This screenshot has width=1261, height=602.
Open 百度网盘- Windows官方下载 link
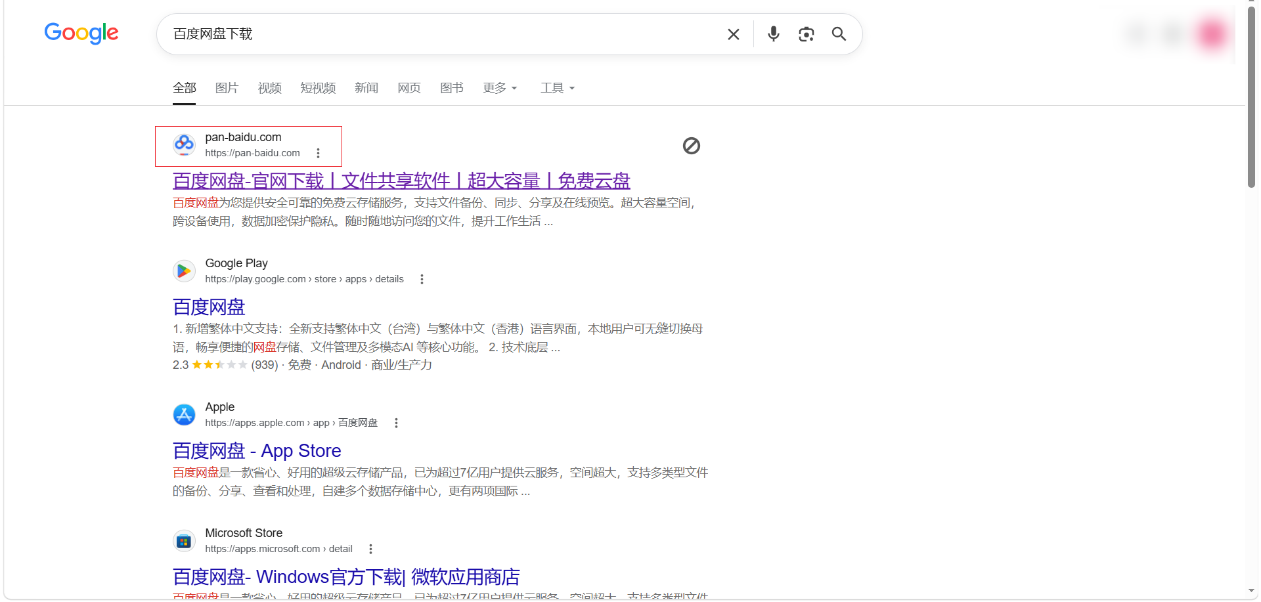346,576
